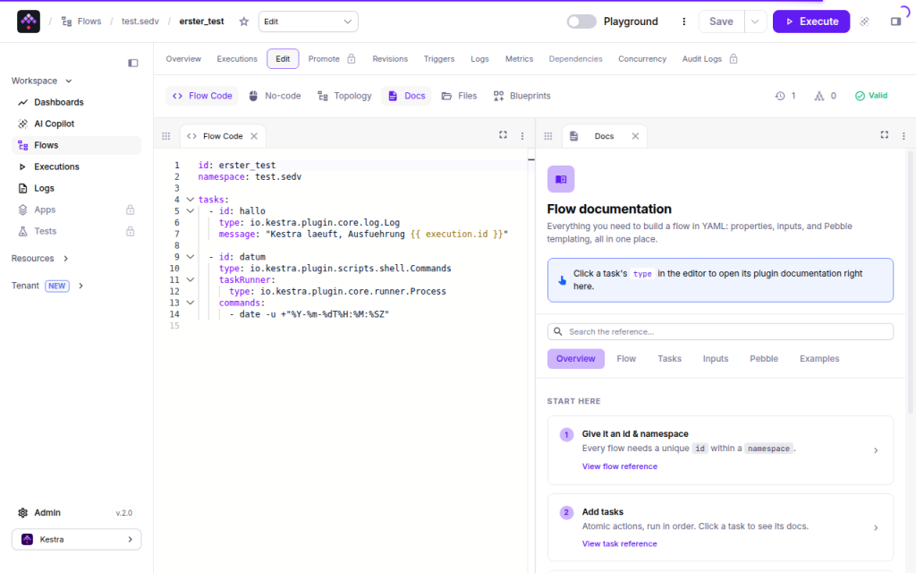Open the Revisions tab
Screen dimensions: 916x573
click(x=390, y=59)
